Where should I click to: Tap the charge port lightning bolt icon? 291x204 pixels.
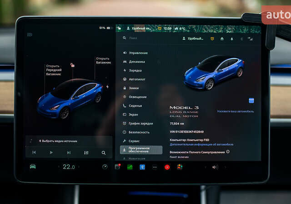(x=107, y=87)
